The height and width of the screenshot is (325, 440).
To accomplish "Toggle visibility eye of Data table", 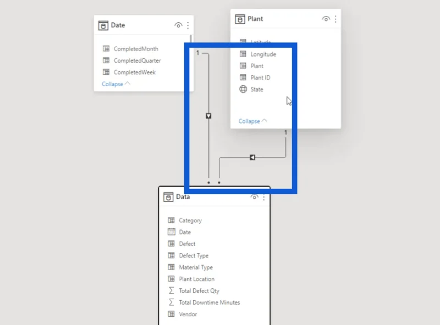I will [254, 197].
